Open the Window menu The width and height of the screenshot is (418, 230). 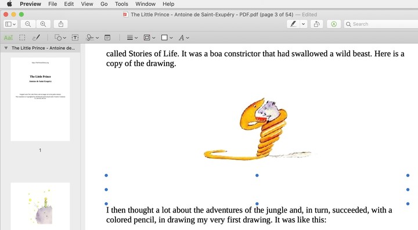click(145, 4)
